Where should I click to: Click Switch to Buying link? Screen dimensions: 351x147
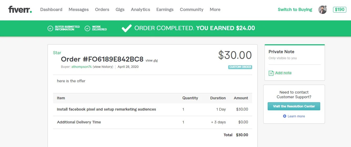pos(295,10)
